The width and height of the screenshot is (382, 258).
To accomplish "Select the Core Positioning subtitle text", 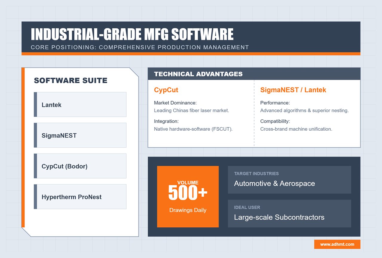I will 140,47.
